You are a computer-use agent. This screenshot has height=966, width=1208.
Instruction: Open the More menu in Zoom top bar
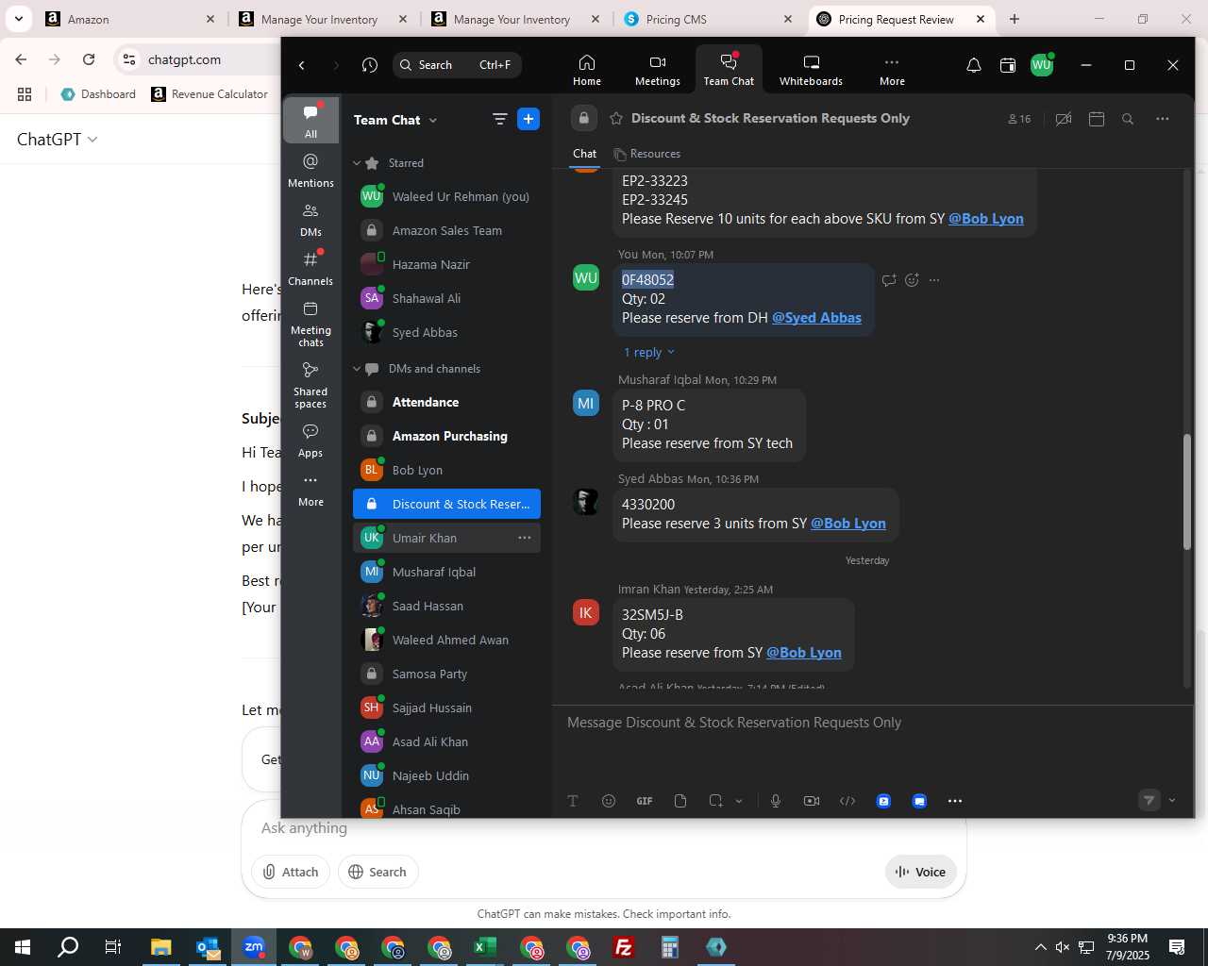892,70
